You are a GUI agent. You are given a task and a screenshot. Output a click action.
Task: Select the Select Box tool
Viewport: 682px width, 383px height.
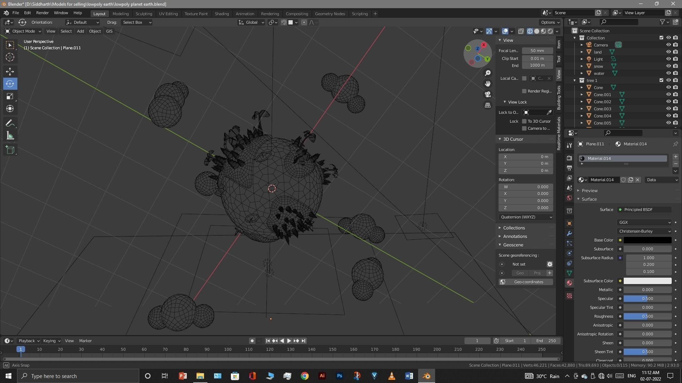(x=10, y=45)
